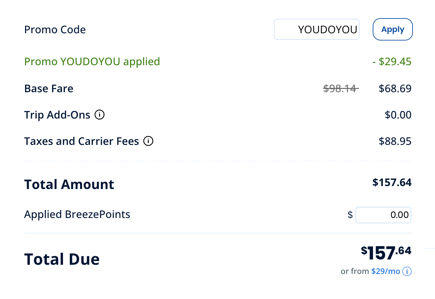Click the Promo Code label

(x=55, y=30)
